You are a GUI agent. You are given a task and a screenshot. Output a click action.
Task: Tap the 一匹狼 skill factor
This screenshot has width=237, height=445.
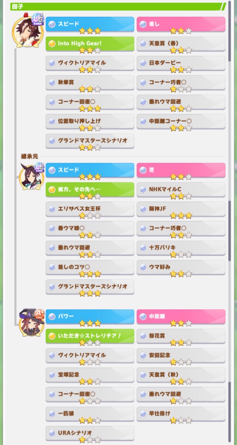coord(90,414)
